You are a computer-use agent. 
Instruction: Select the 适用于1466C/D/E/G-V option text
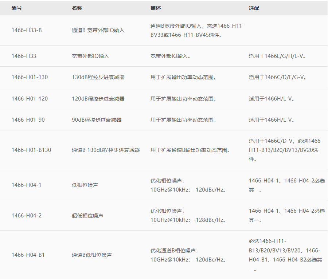click(x=277, y=77)
